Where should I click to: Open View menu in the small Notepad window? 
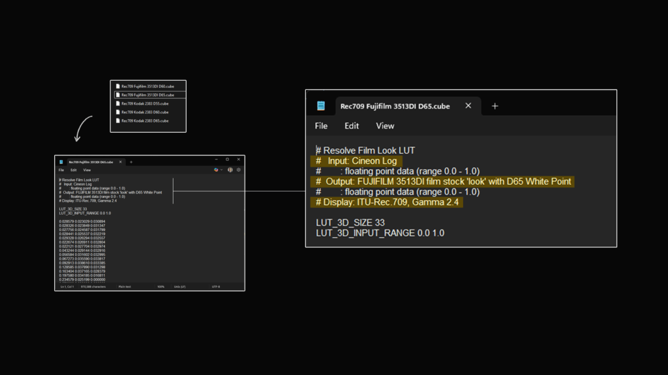[x=87, y=170]
